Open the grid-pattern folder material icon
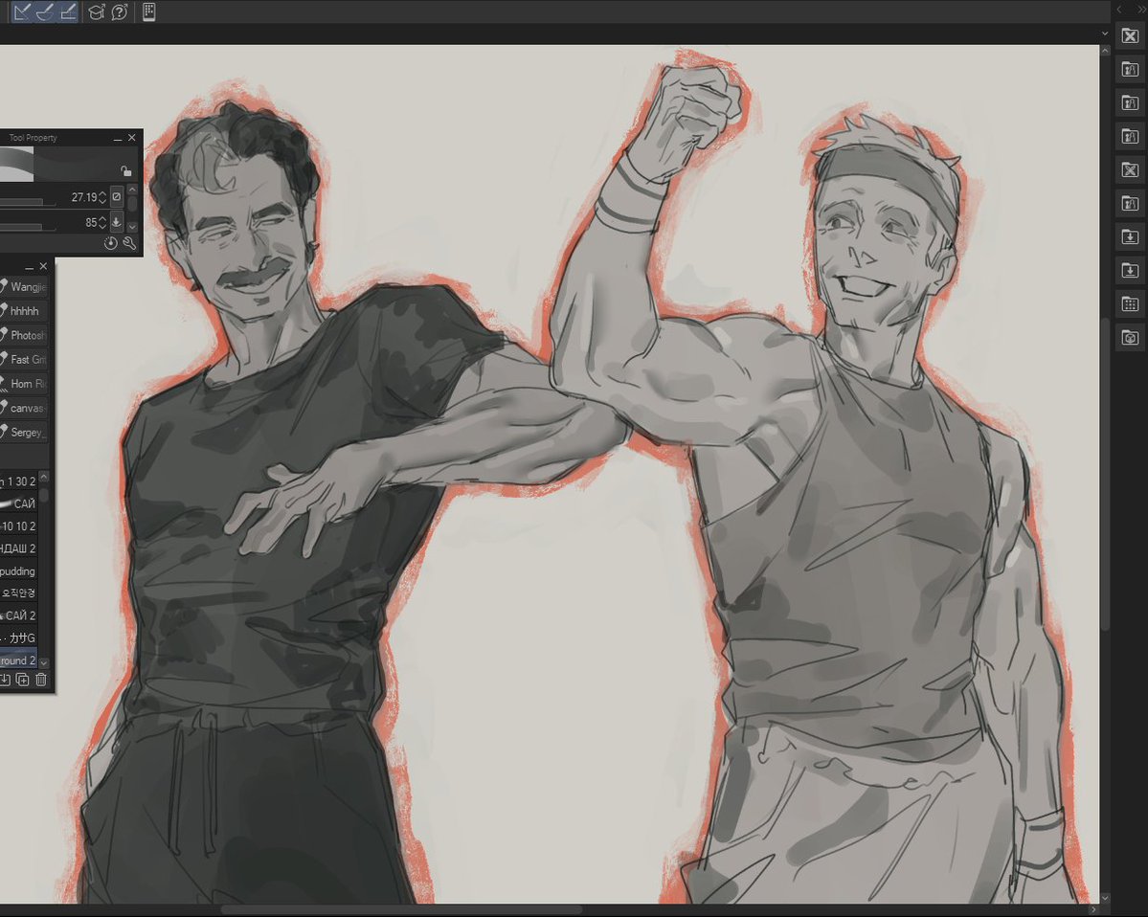 1130,304
